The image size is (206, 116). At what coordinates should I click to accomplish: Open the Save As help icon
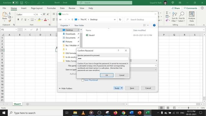(x=154, y=25)
